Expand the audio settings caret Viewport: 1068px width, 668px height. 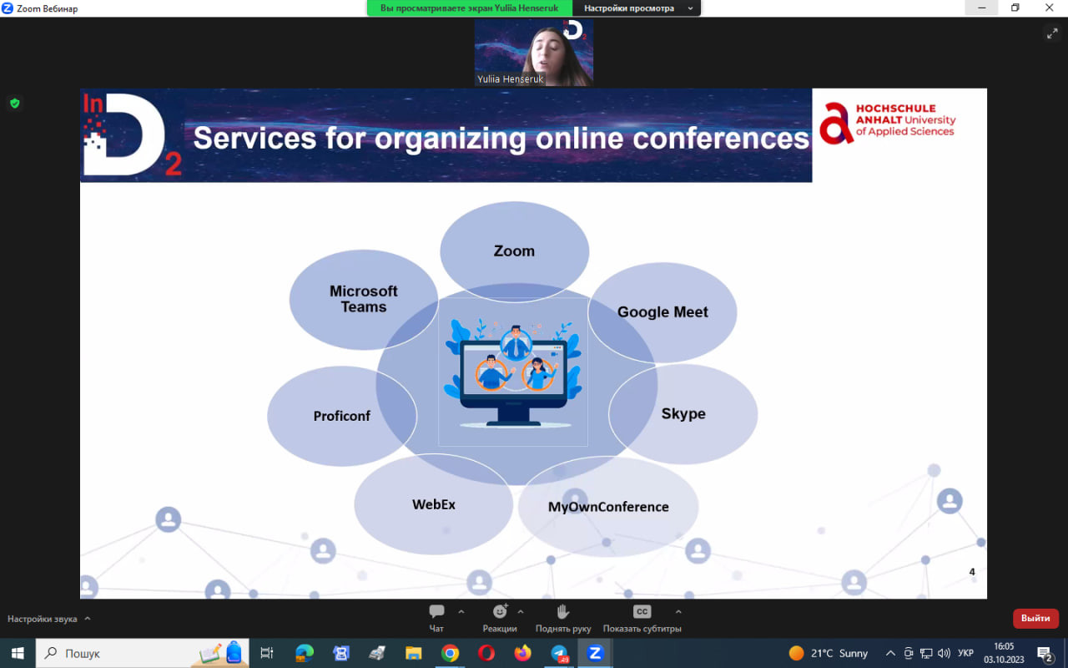88,619
